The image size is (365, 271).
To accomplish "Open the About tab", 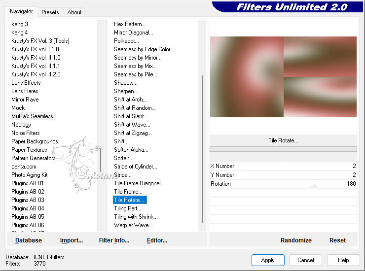I will [74, 12].
